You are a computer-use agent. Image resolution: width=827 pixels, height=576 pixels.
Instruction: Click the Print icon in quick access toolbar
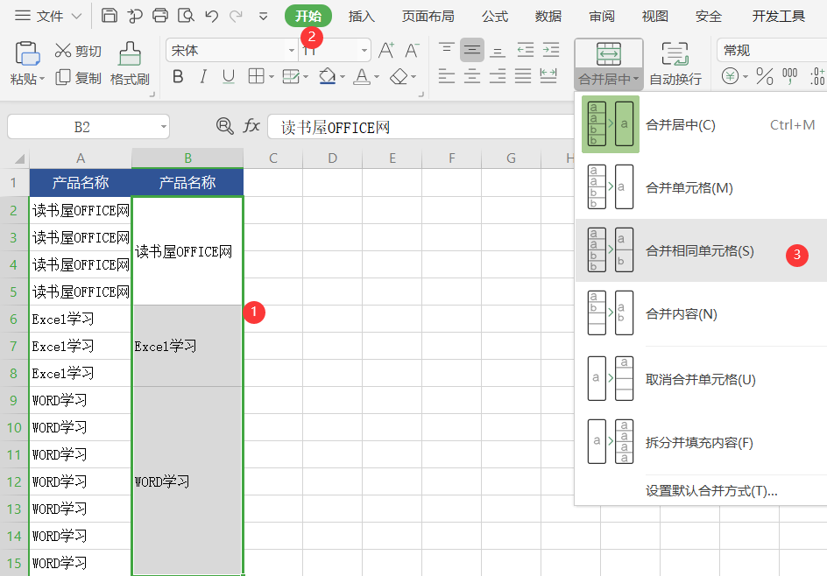point(159,16)
